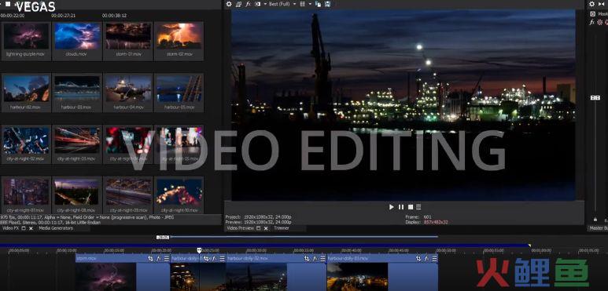Open Event FX on first harbour-dolly event

click(x=215, y=259)
